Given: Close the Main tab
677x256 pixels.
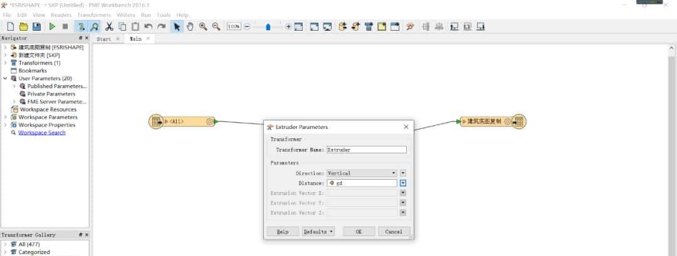Looking at the screenshot, I should coord(148,38).
